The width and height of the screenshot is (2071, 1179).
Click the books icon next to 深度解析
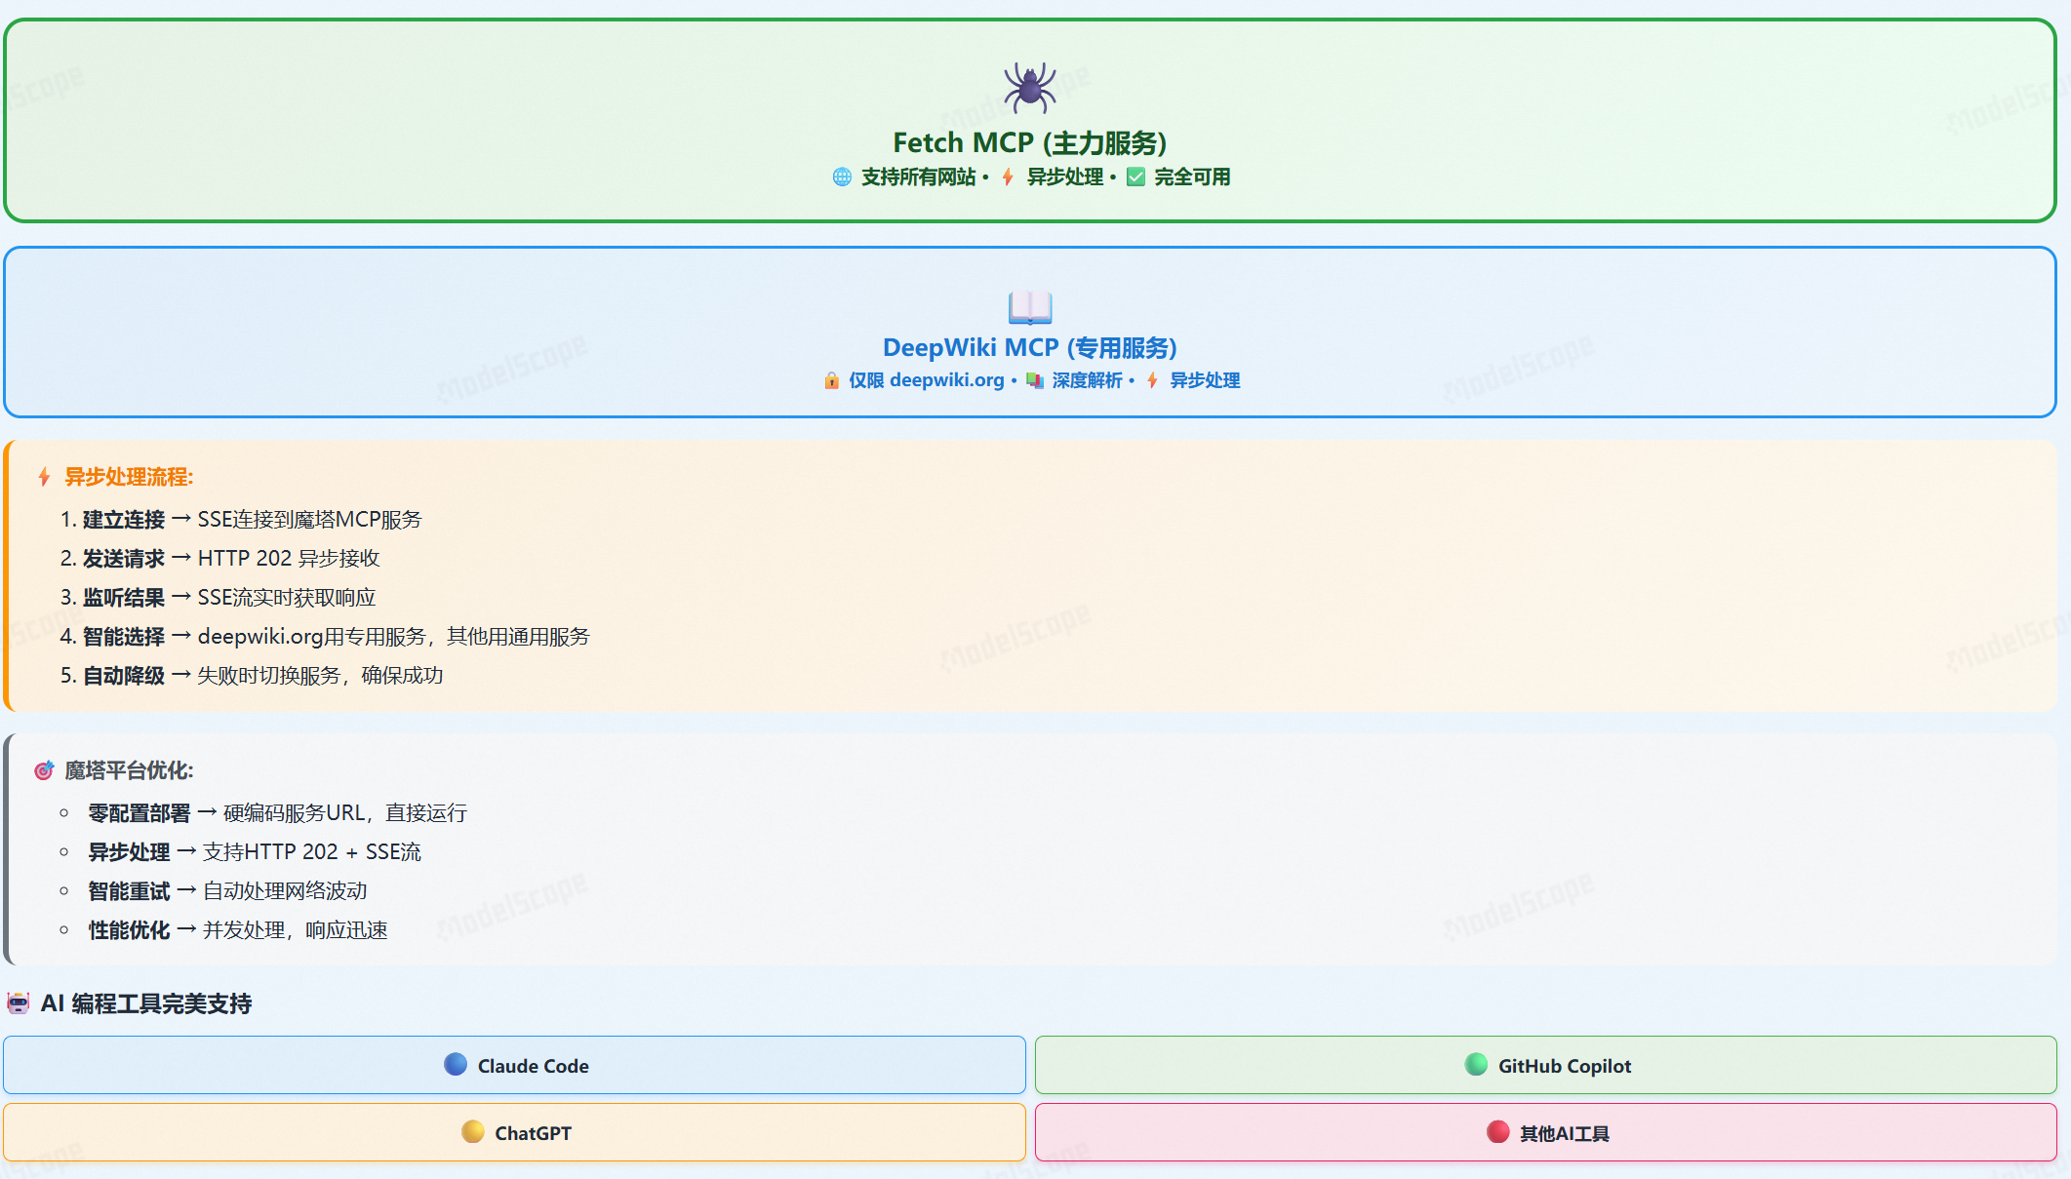1035,380
